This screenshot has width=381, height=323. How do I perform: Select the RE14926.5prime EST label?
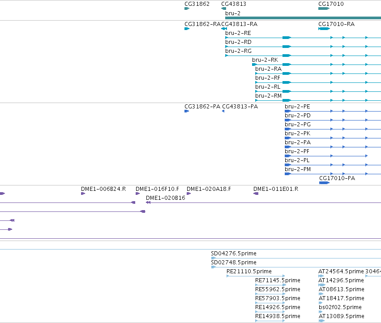[x=278, y=307]
